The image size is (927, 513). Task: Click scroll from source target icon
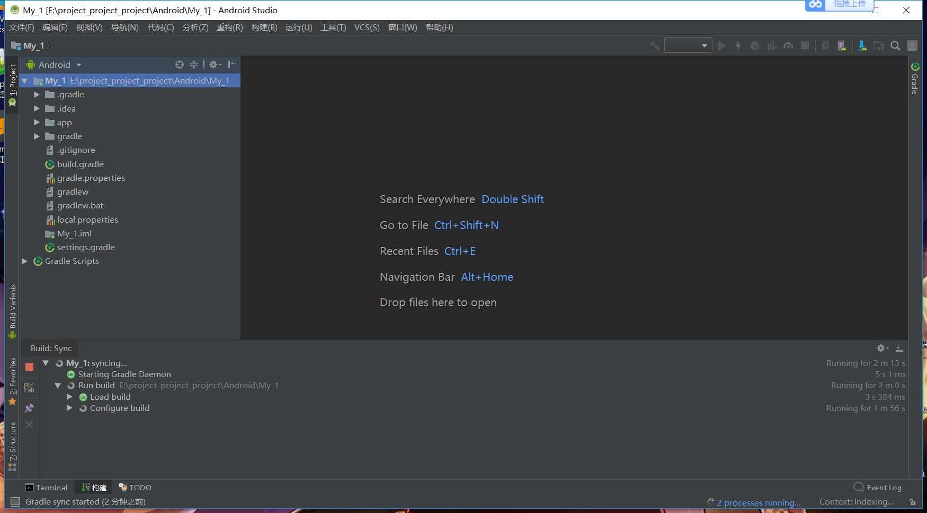tap(180, 65)
